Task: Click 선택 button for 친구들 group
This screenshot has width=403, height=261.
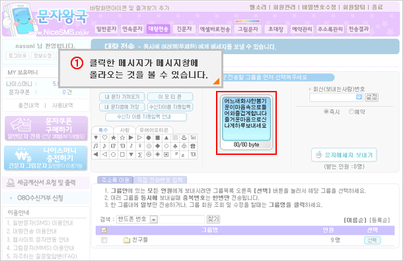Action: [372, 240]
